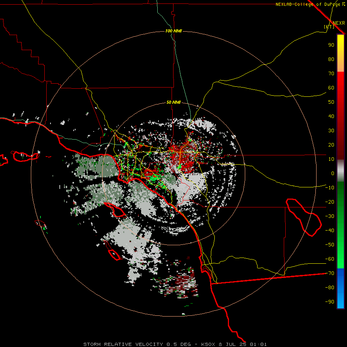Pick the gray zero-velocity color bar segment
The image size is (347, 347).
pyautogui.click(x=340, y=171)
